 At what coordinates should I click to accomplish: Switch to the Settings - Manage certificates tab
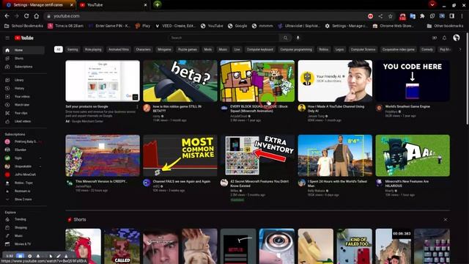[38, 5]
